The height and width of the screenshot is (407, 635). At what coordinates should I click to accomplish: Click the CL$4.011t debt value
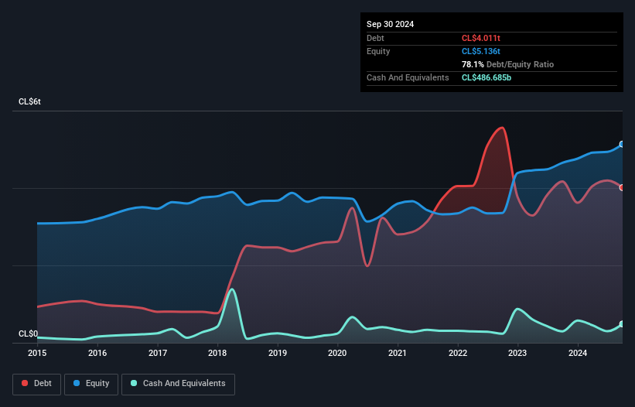click(481, 38)
